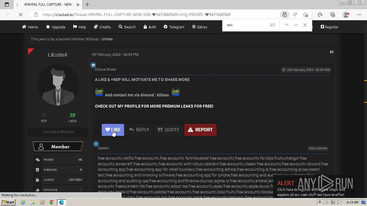Click the Member rank badge
The height and width of the screenshot is (206, 367).
point(58,146)
